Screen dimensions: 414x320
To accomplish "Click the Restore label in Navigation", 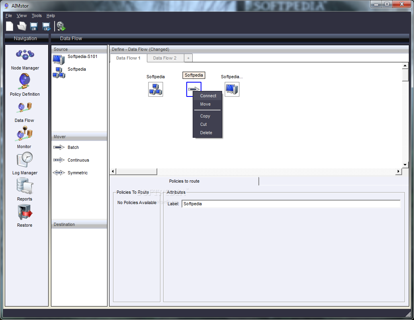I will [25, 225].
